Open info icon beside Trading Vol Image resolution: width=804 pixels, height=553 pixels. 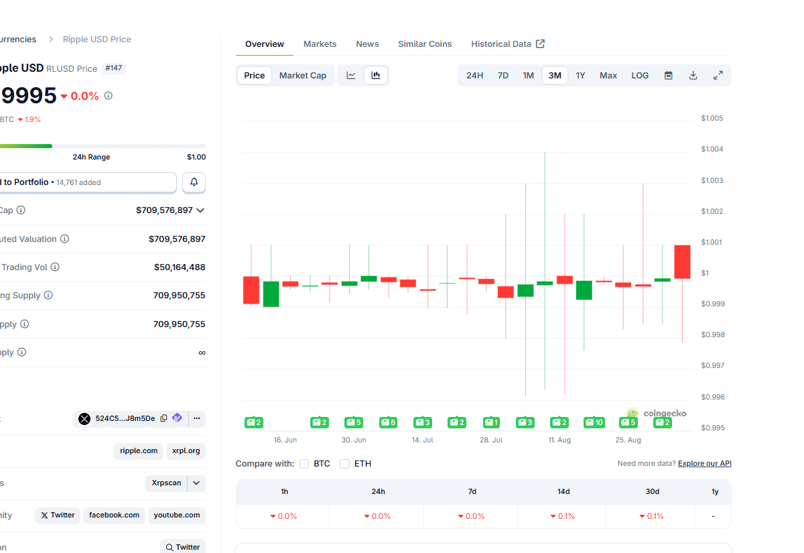point(55,267)
